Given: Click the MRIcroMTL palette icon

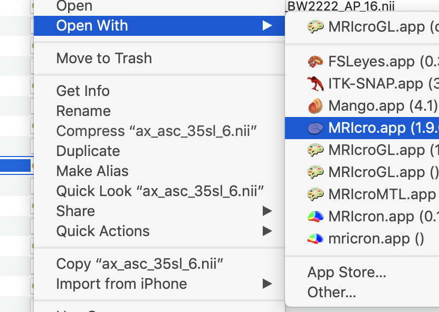Looking at the screenshot, I should tap(316, 194).
